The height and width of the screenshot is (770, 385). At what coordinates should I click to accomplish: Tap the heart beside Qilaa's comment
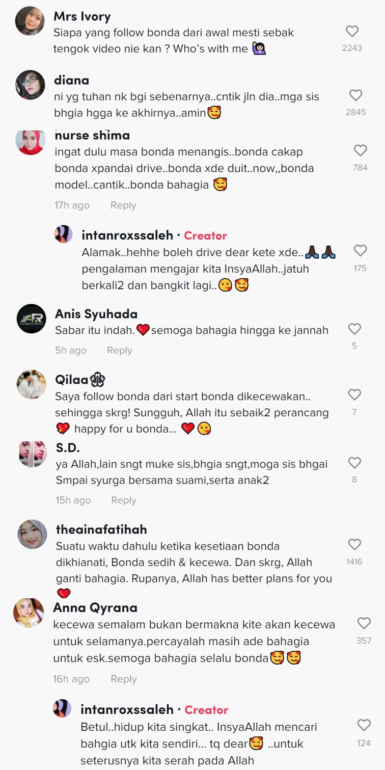(354, 394)
